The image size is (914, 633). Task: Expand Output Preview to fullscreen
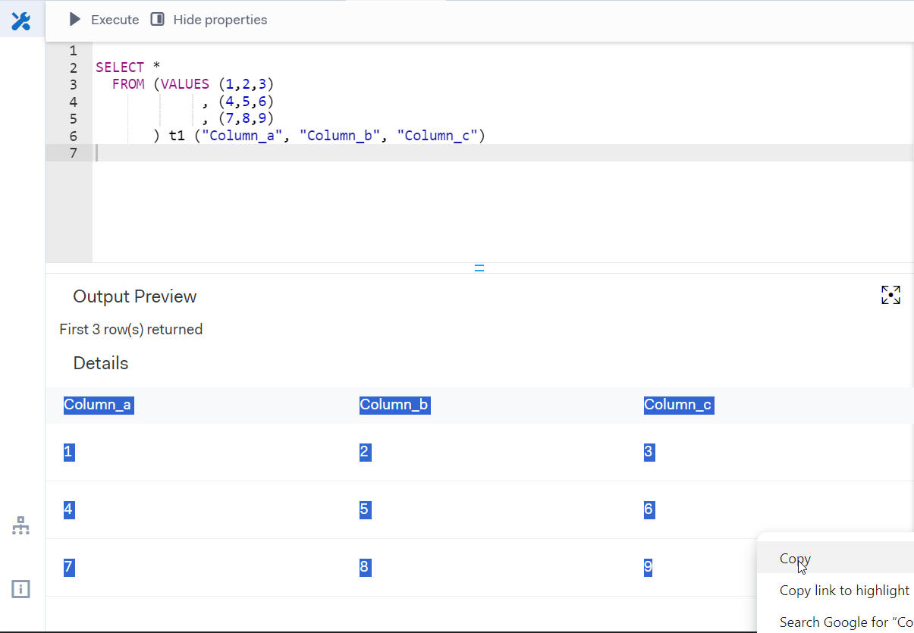890,295
